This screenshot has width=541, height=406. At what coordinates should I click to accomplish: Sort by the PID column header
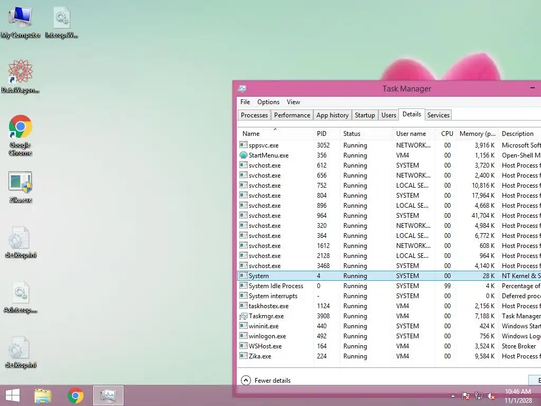click(327, 134)
